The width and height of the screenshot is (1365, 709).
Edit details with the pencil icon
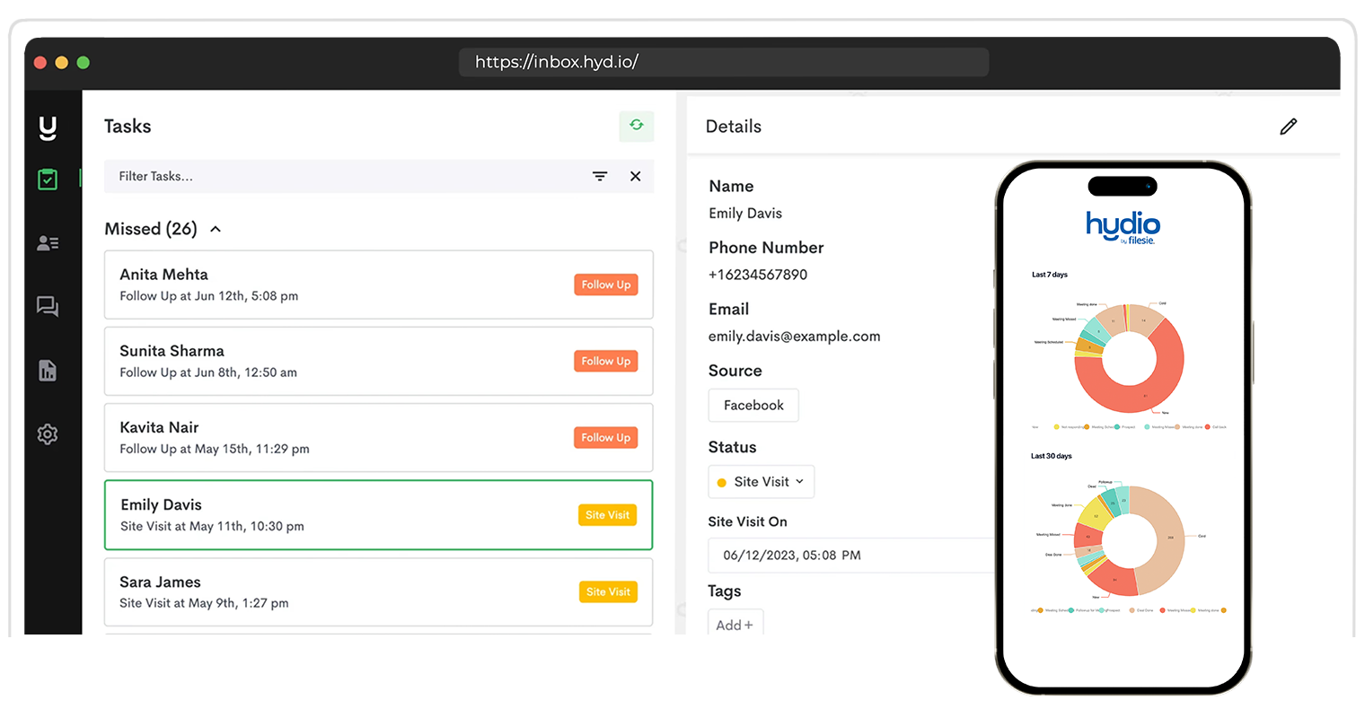pos(1288,127)
